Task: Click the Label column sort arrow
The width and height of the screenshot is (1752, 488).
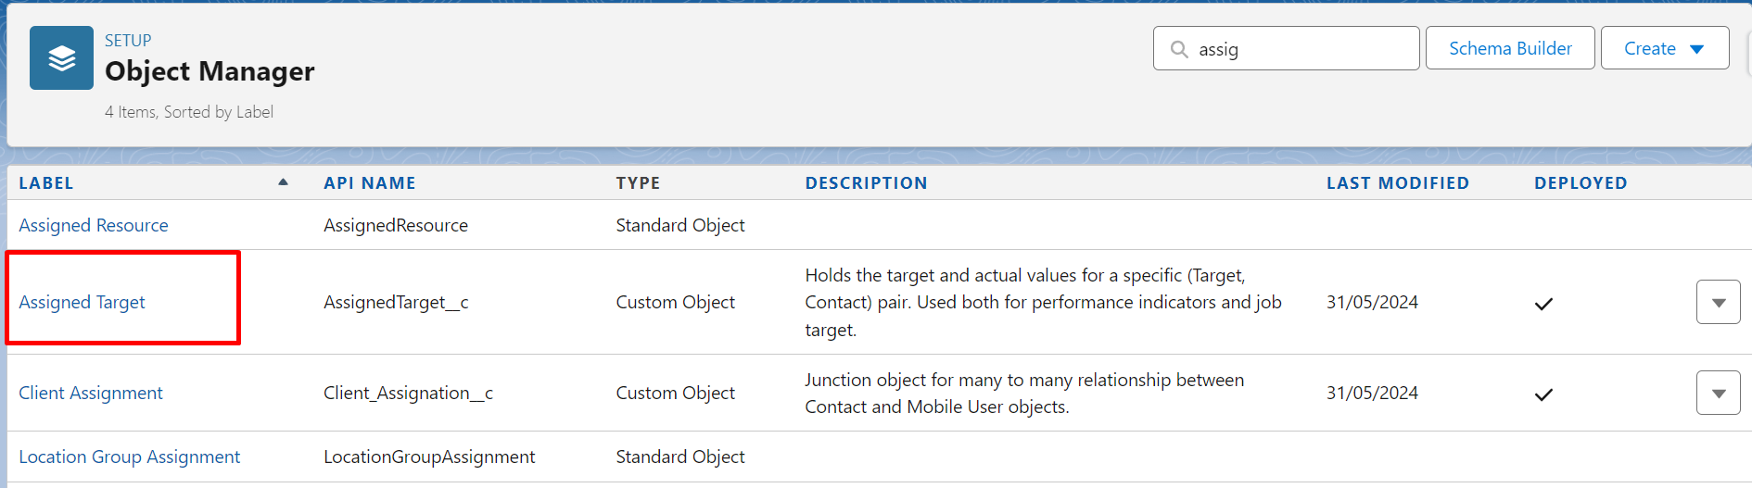Action: click(x=283, y=182)
